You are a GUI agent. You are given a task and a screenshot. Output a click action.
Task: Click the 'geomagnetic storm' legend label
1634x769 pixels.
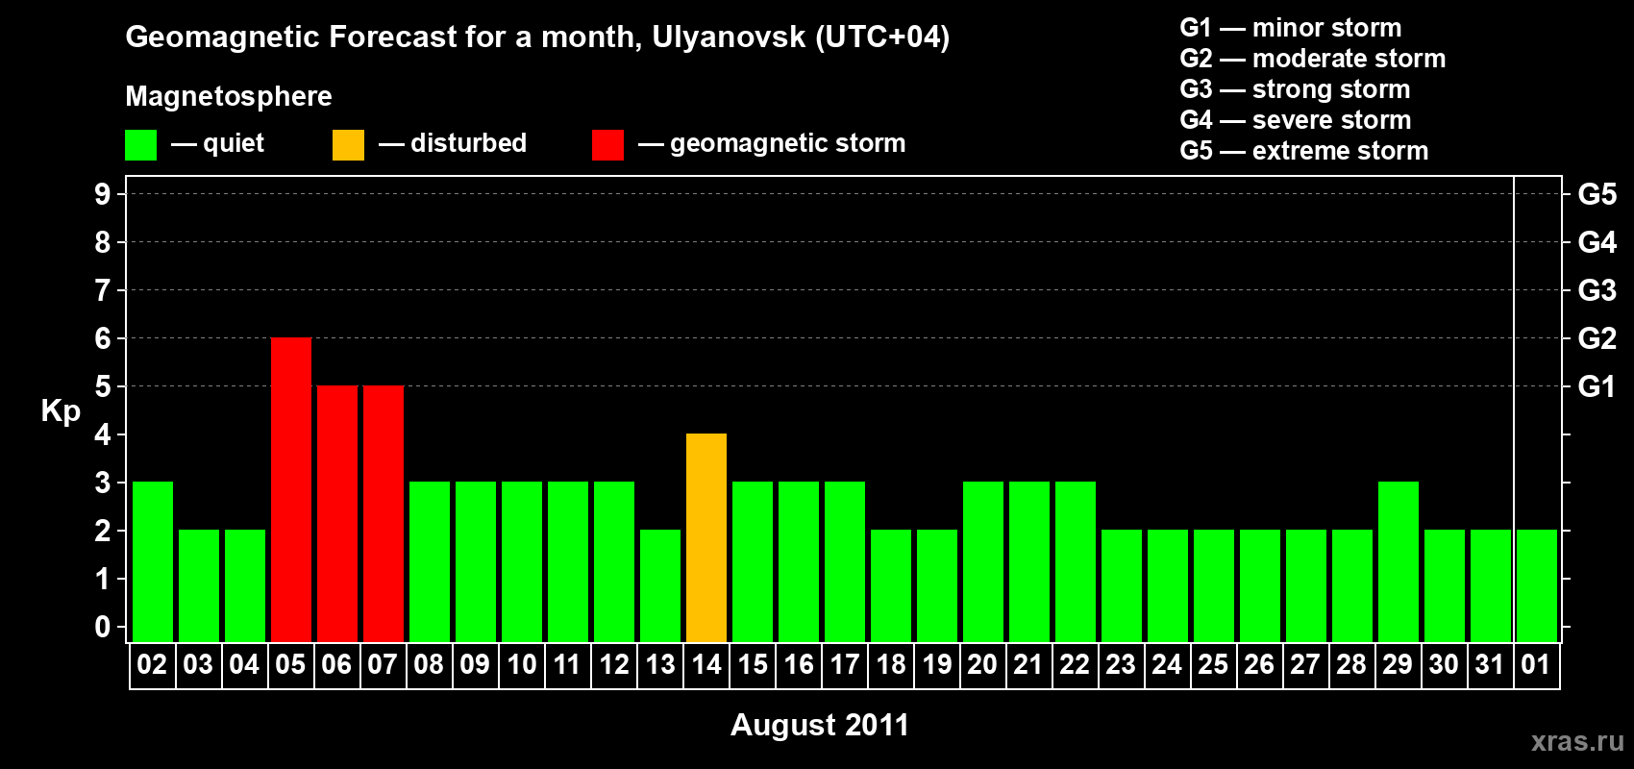[788, 144]
